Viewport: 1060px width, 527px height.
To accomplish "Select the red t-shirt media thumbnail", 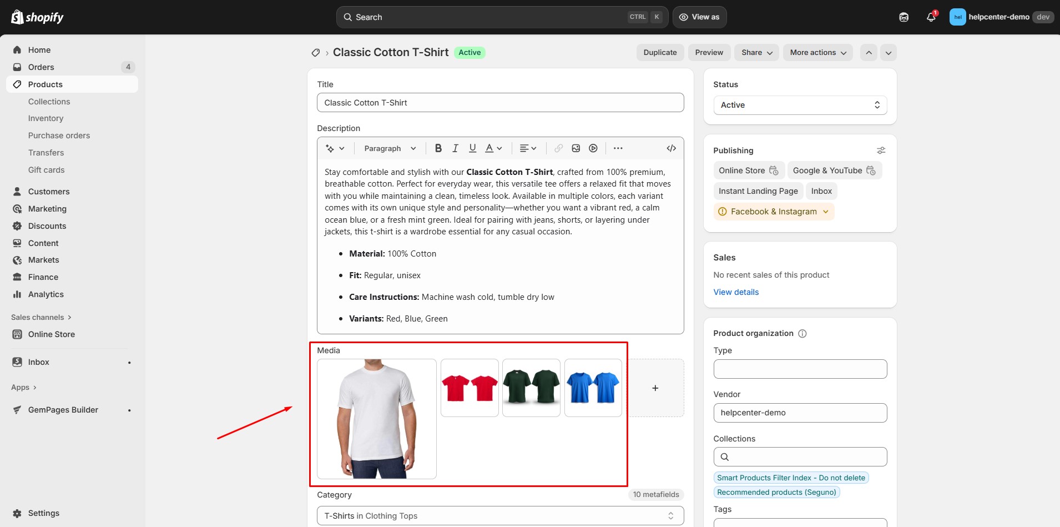I will tap(470, 388).
